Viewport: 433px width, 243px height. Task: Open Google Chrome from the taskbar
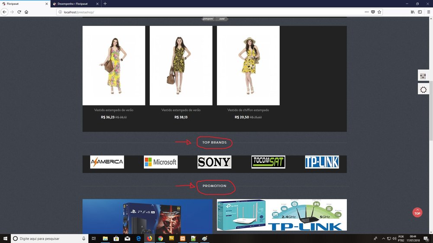161,239
